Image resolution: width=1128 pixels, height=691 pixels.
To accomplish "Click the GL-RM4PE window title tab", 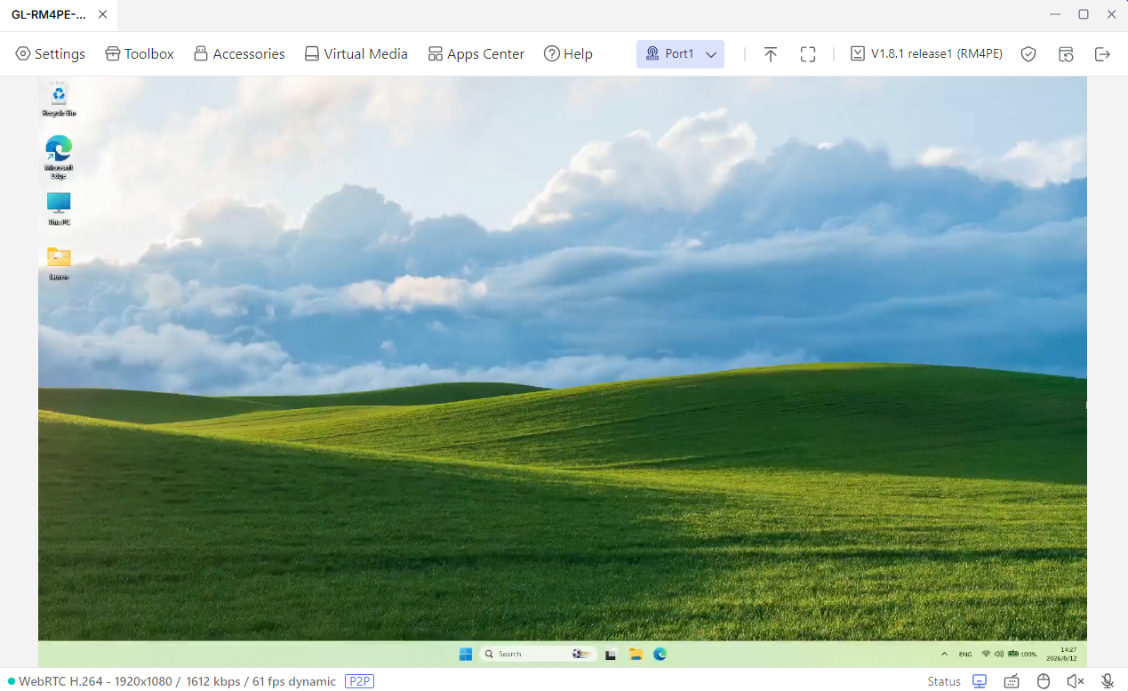I will click(50, 14).
